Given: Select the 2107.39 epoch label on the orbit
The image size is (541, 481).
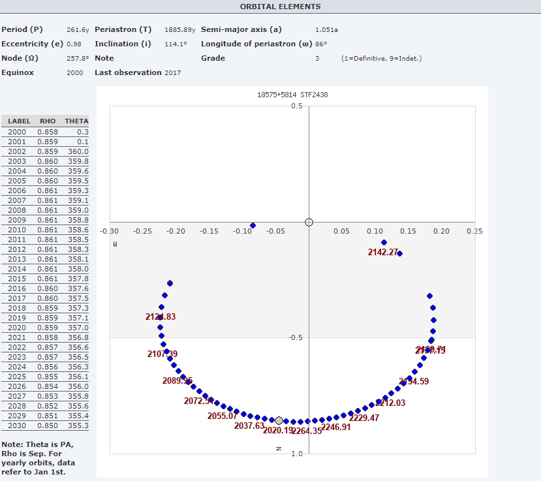Looking at the screenshot, I should pos(162,354).
